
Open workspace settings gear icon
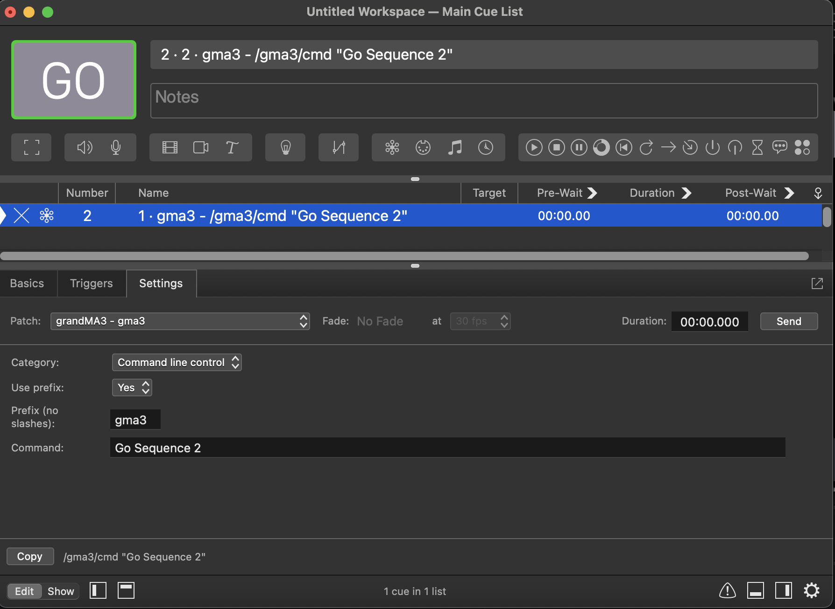click(811, 591)
